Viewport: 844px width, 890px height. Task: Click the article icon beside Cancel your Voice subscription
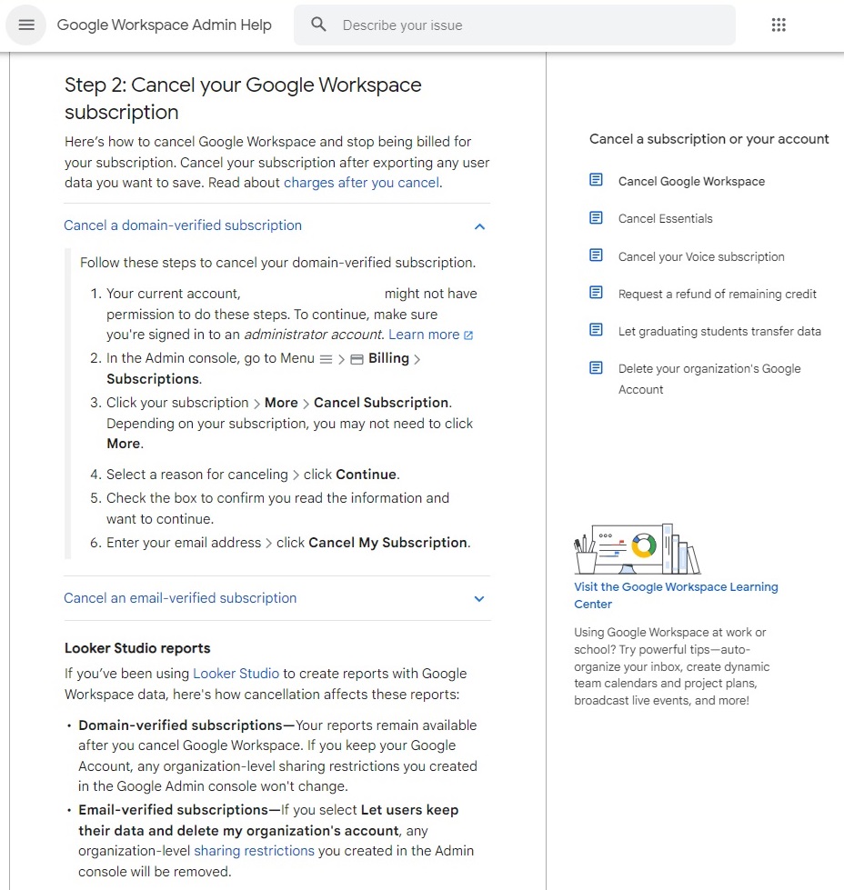click(597, 256)
